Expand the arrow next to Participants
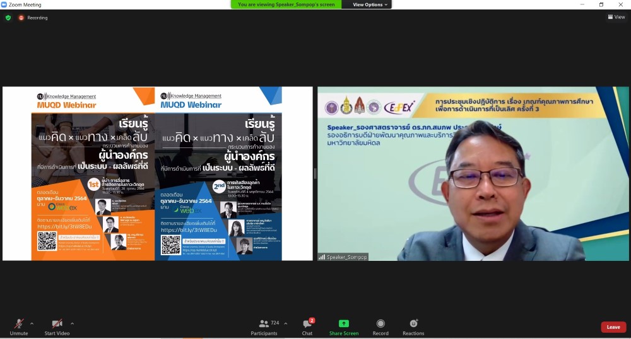631x339 pixels. [285, 323]
